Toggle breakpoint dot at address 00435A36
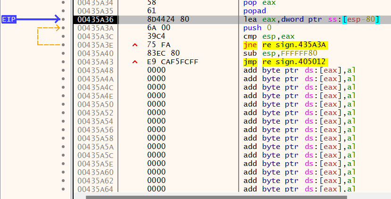Viewport: 391px width, 199px height. (63, 19)
